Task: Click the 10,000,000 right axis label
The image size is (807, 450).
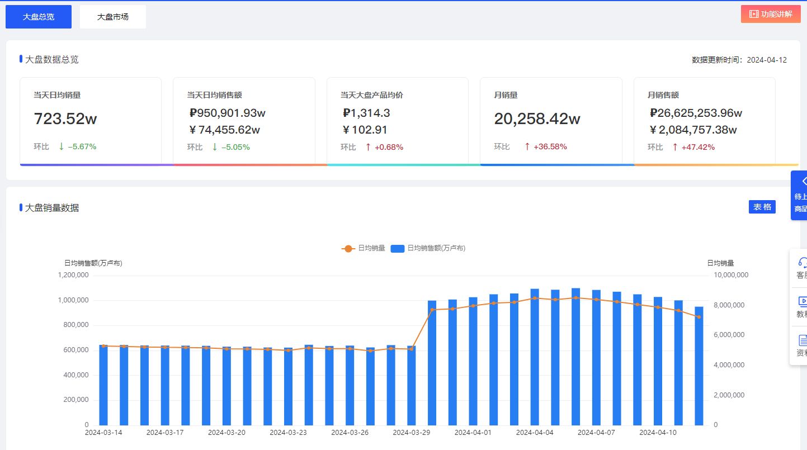Action: 731,275
